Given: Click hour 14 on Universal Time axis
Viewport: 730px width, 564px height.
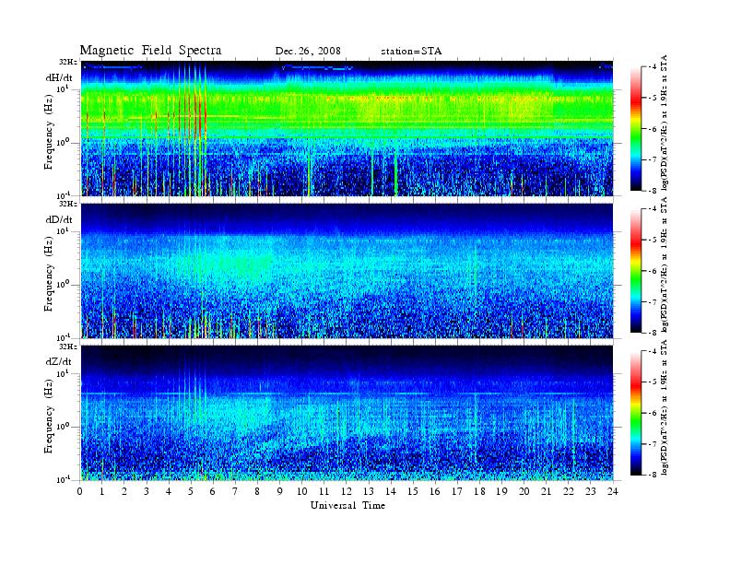Looking at the screenshot, I should [391, 491].
